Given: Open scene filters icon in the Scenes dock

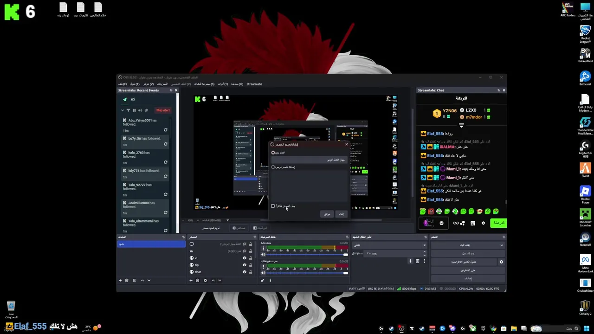Looking at the screenshot, I should click(135, 280).
